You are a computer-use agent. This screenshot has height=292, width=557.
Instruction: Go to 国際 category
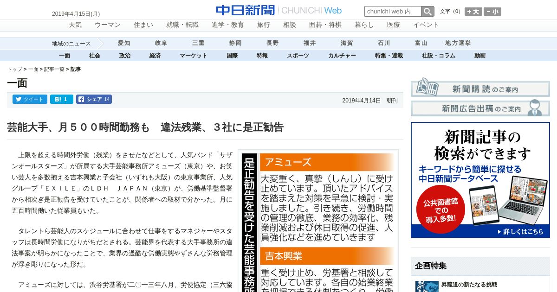232,56
